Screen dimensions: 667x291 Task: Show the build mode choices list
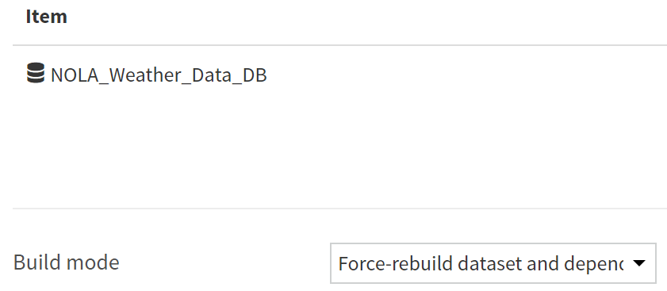pyautogui.click(x=493, y=263)
